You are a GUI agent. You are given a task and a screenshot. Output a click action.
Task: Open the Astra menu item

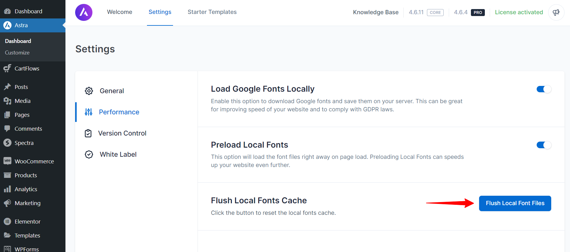pyautogui.click(x=33, y=25)
